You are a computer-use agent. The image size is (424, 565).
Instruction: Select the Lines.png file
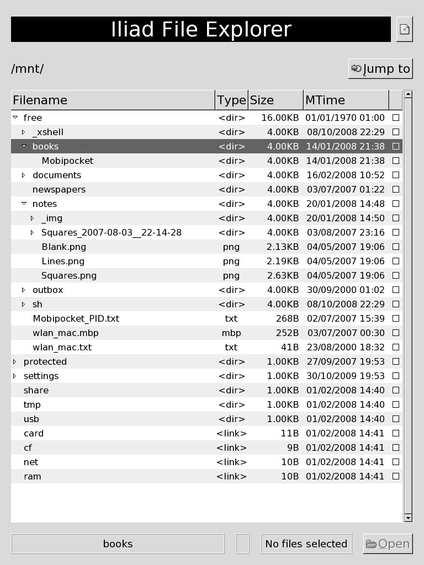63,262
